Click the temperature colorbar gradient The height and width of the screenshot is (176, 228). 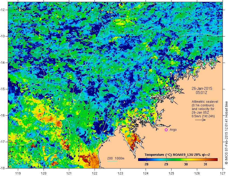click(178, 160)
